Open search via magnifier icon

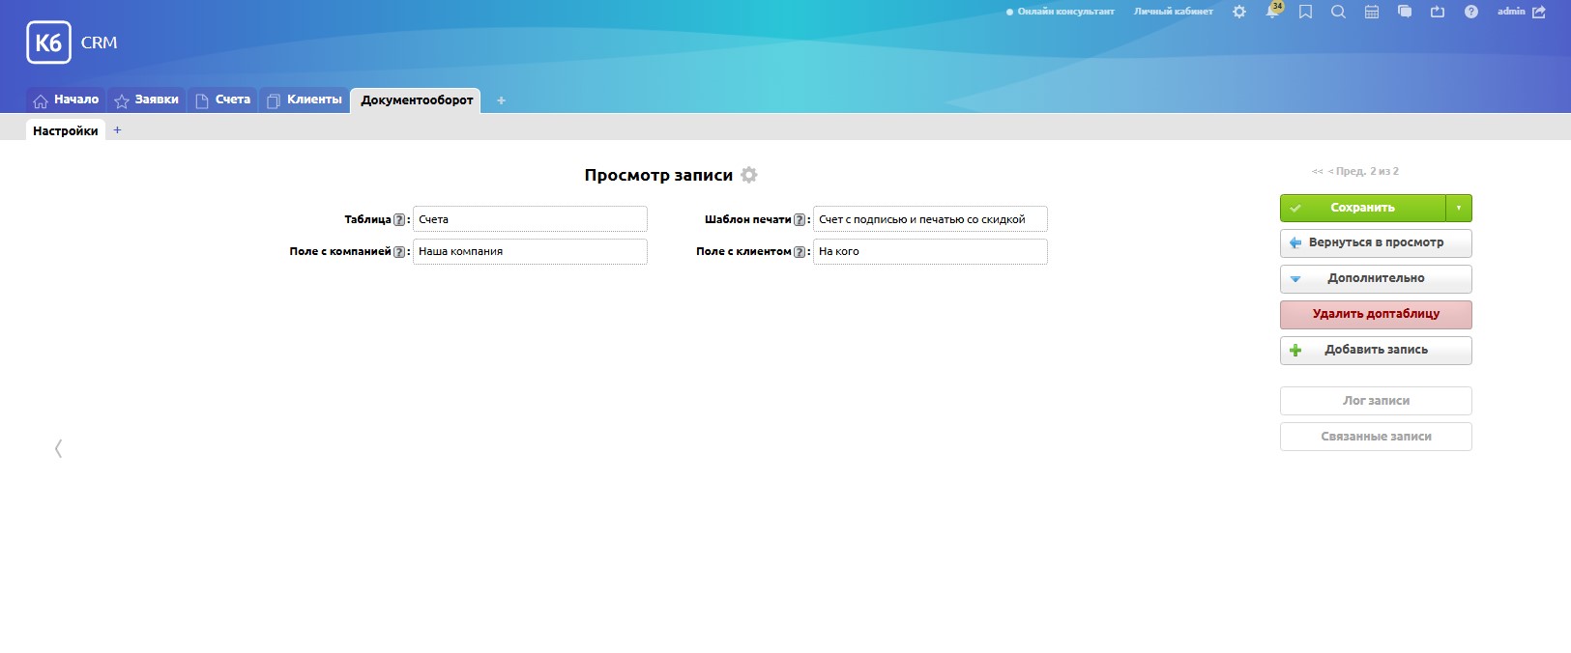pos(1338,12)
